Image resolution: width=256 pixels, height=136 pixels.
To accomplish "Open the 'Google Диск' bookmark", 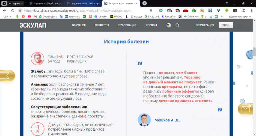I will pos(48,16).
